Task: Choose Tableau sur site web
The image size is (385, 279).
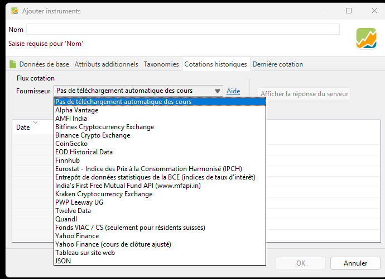Action: pyautogui.click(x=160, y=252)
